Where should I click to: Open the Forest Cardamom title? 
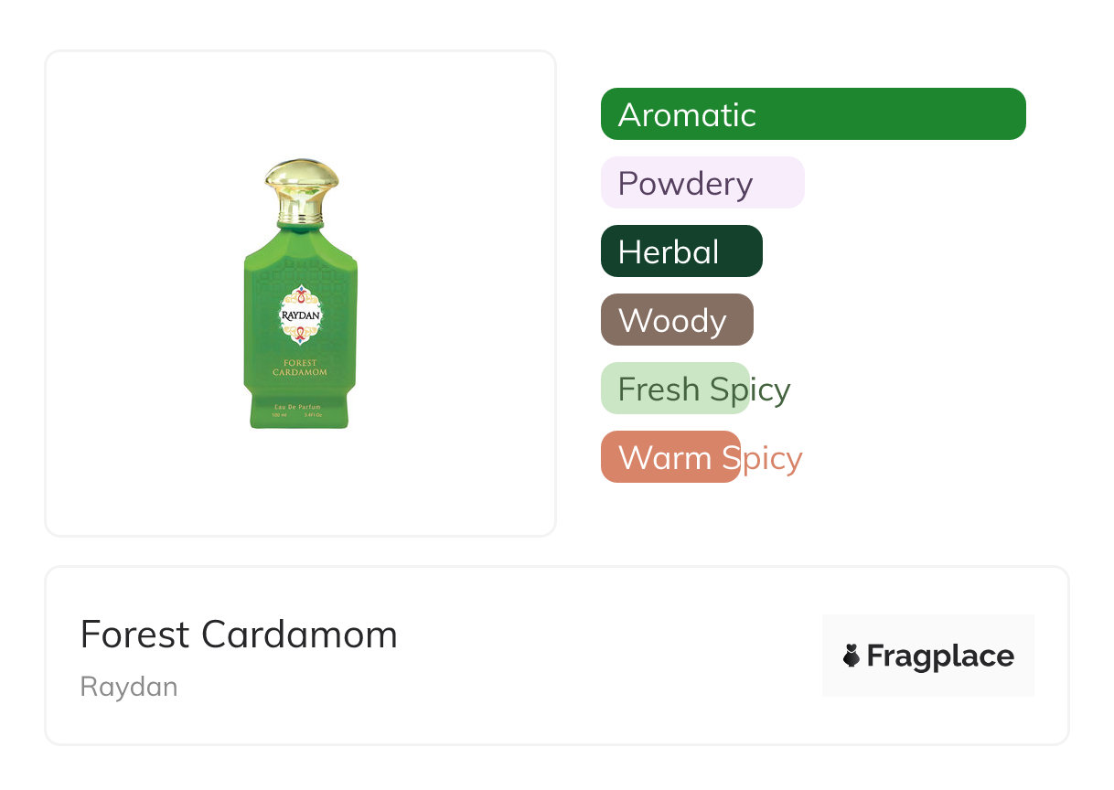coord(239,635)
